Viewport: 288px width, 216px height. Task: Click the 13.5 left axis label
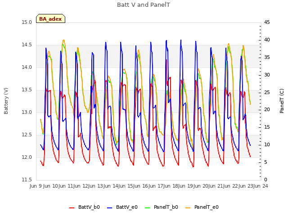(x=27, y=90)
